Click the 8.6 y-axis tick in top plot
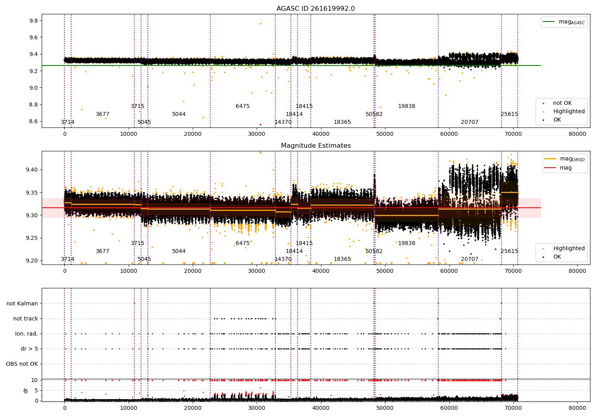The width and height of the screenshot is (596, 417). 34,122
